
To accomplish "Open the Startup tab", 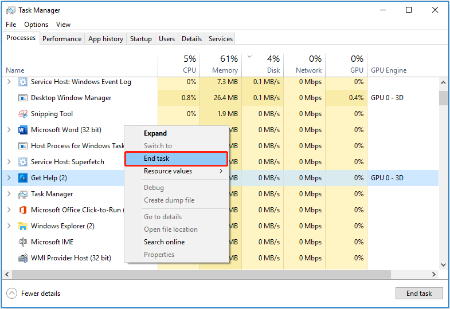I will tap(141, 39).
